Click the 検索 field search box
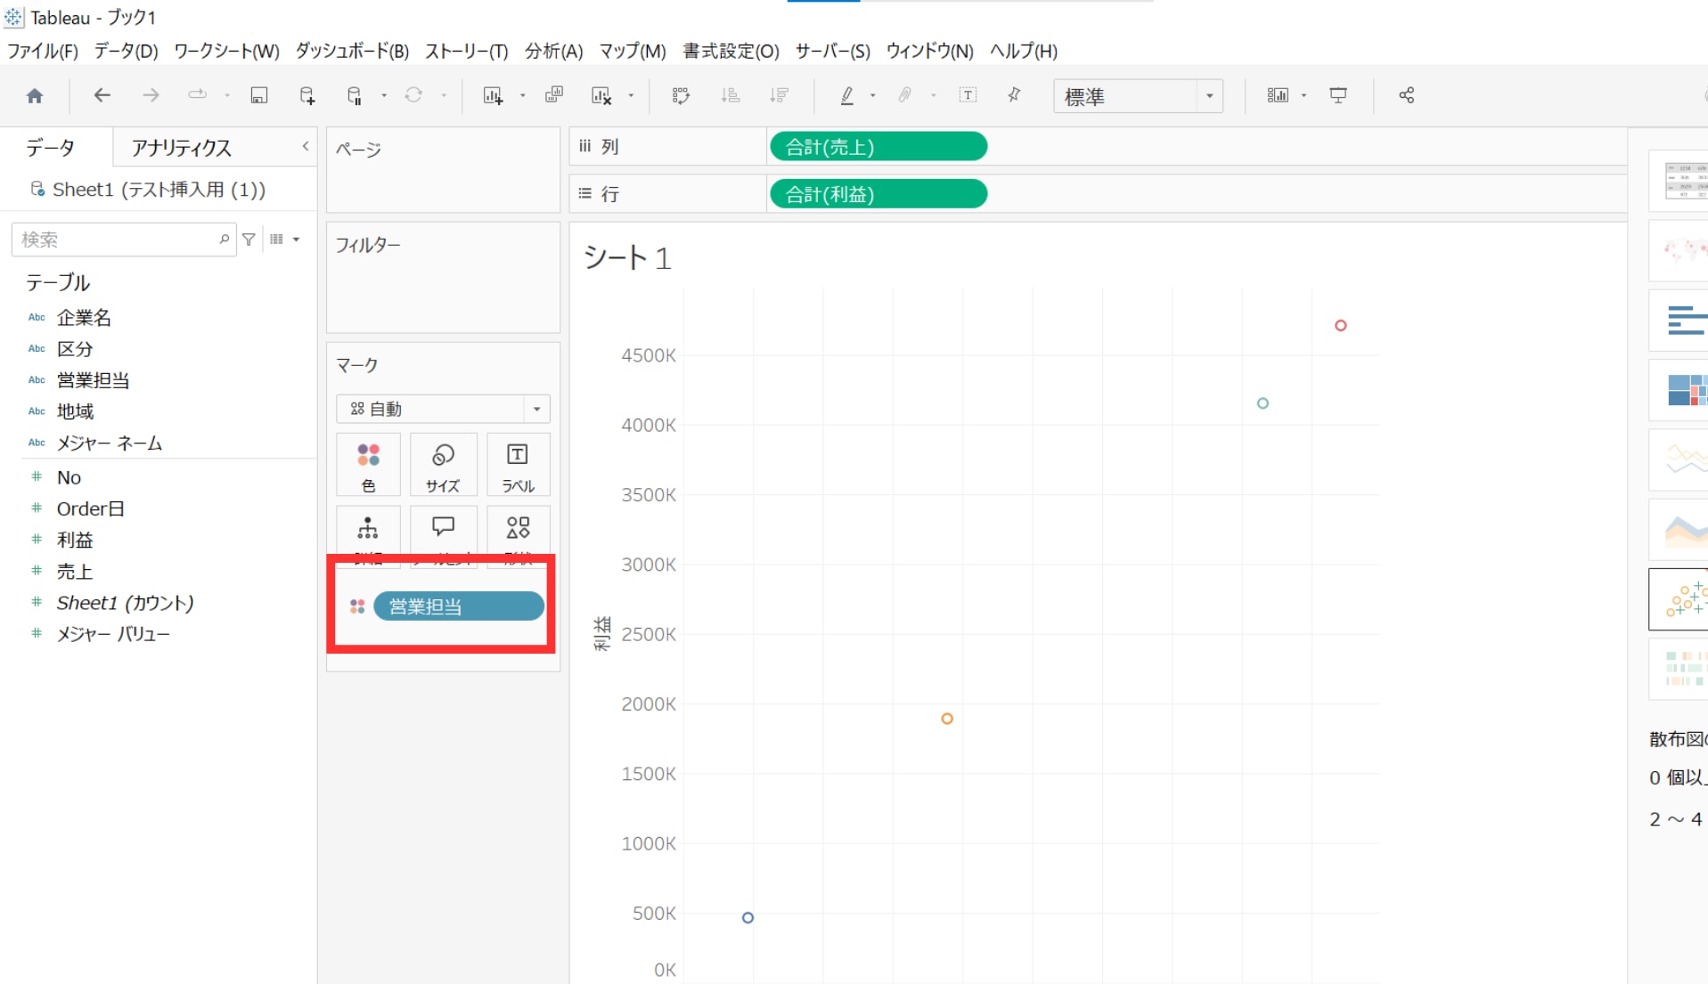Screen dimensions: 1708x984 click(116, 240)
